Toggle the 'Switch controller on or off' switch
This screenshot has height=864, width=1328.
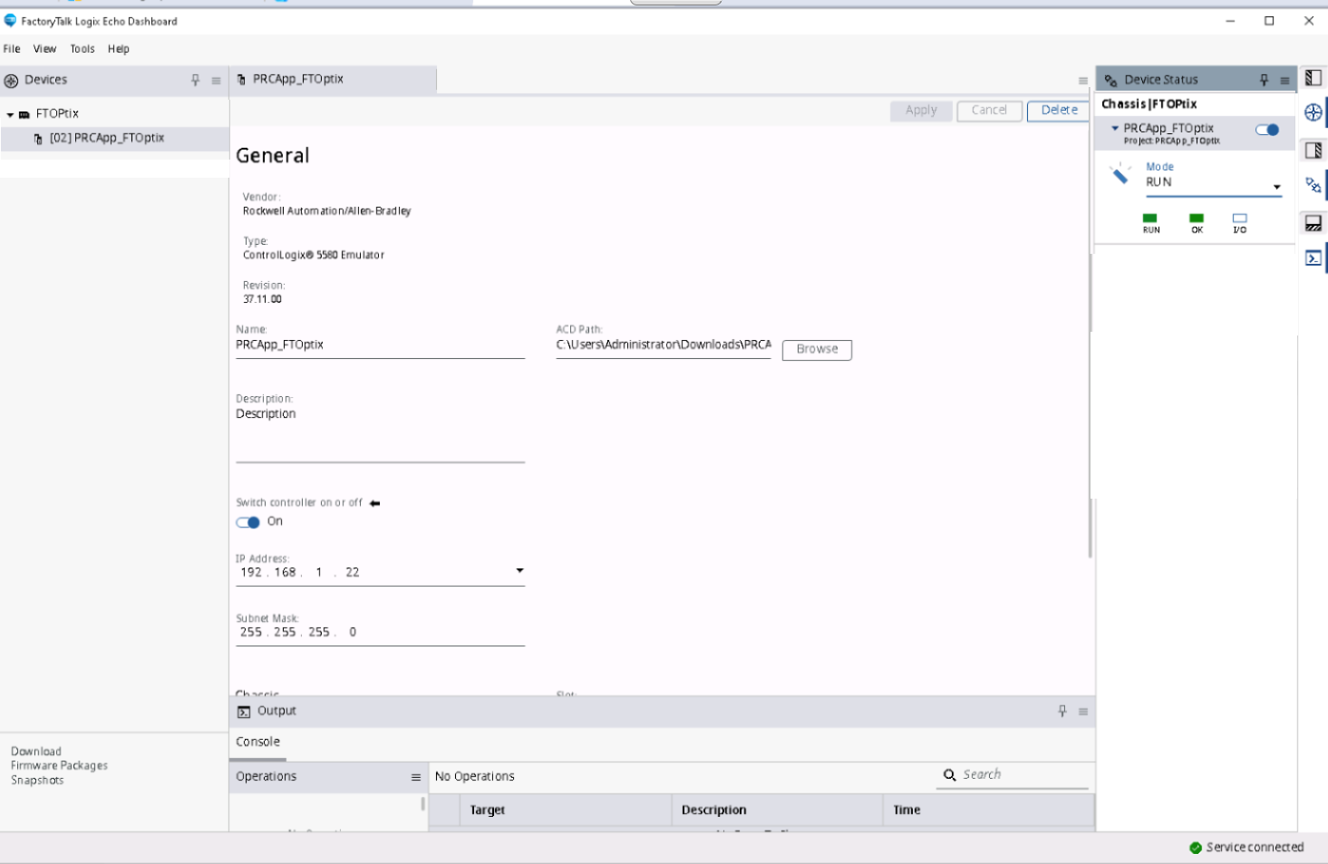pos(247,522)
